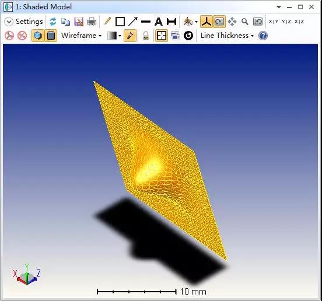Switch to the X|Y view
The height and width of the screenshot is (301, 322).
click(274, 22)
